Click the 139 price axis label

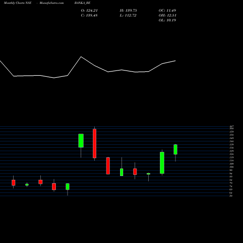coord(232,144)
